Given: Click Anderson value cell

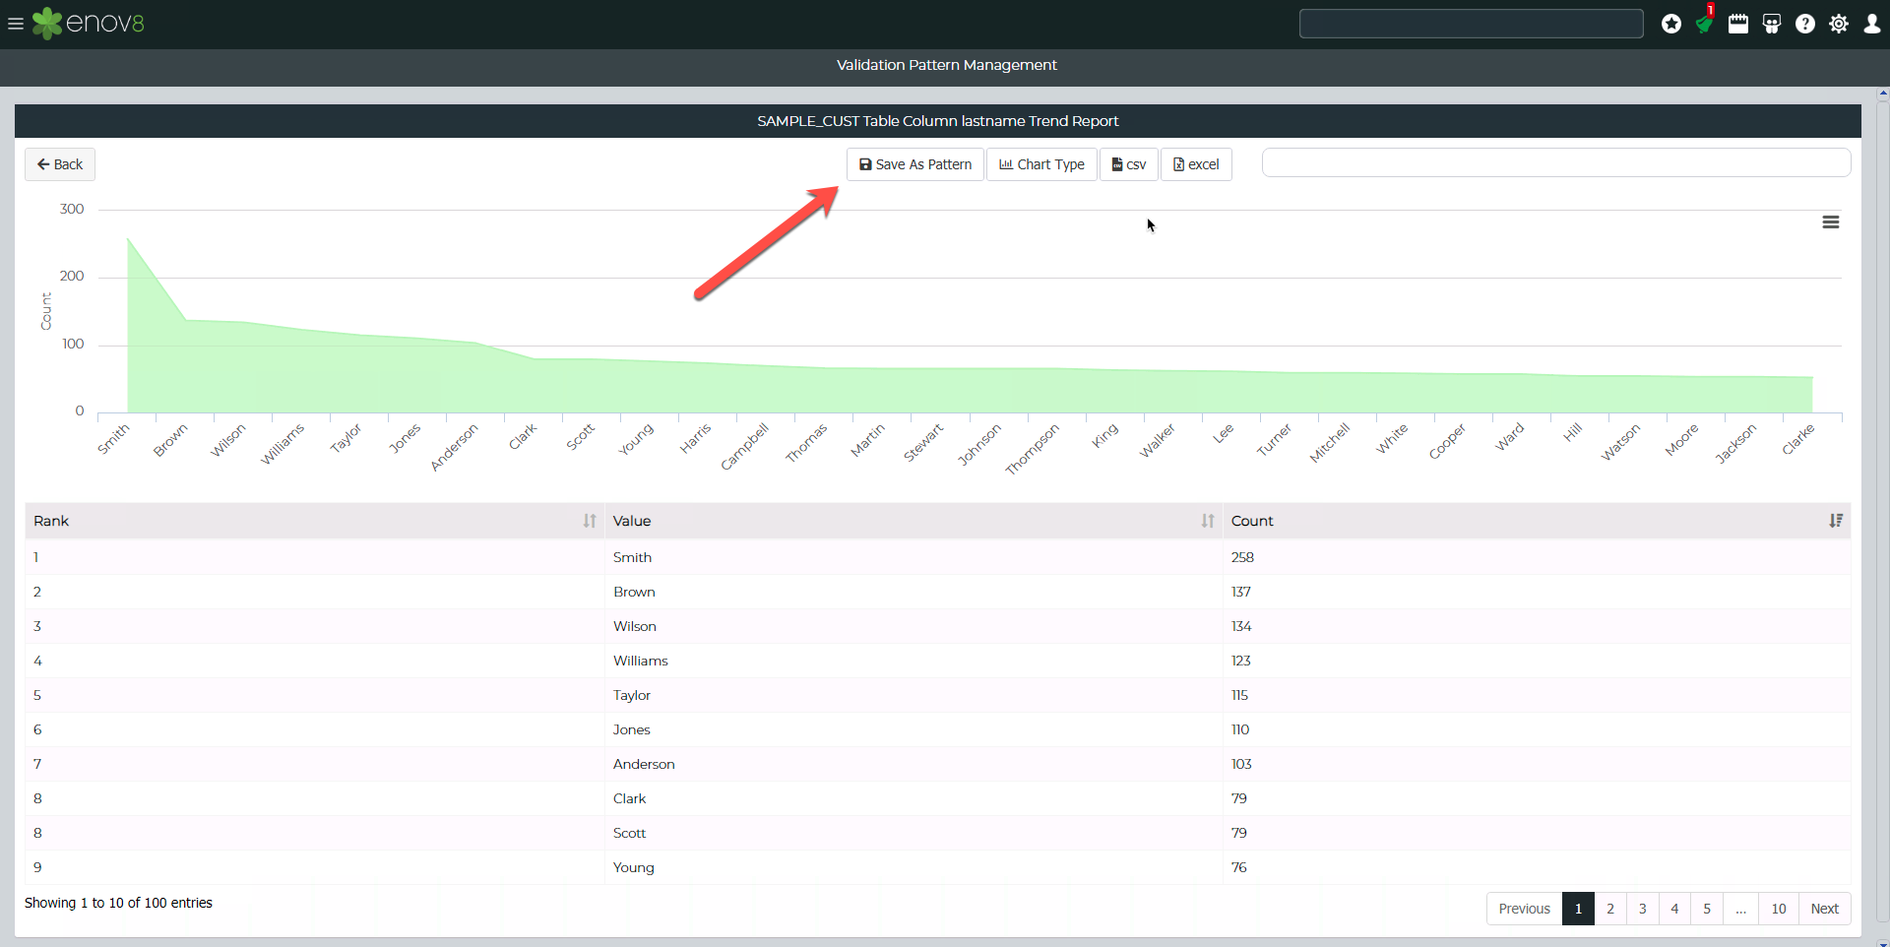Looking at the screenshot, I should [913, 764].
